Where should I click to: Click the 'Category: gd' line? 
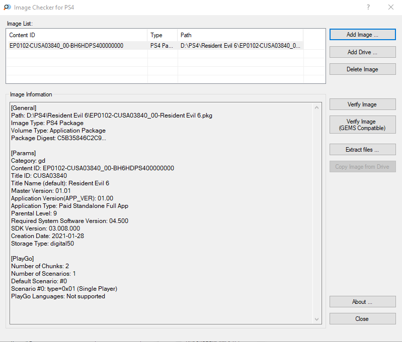[28, 161]
